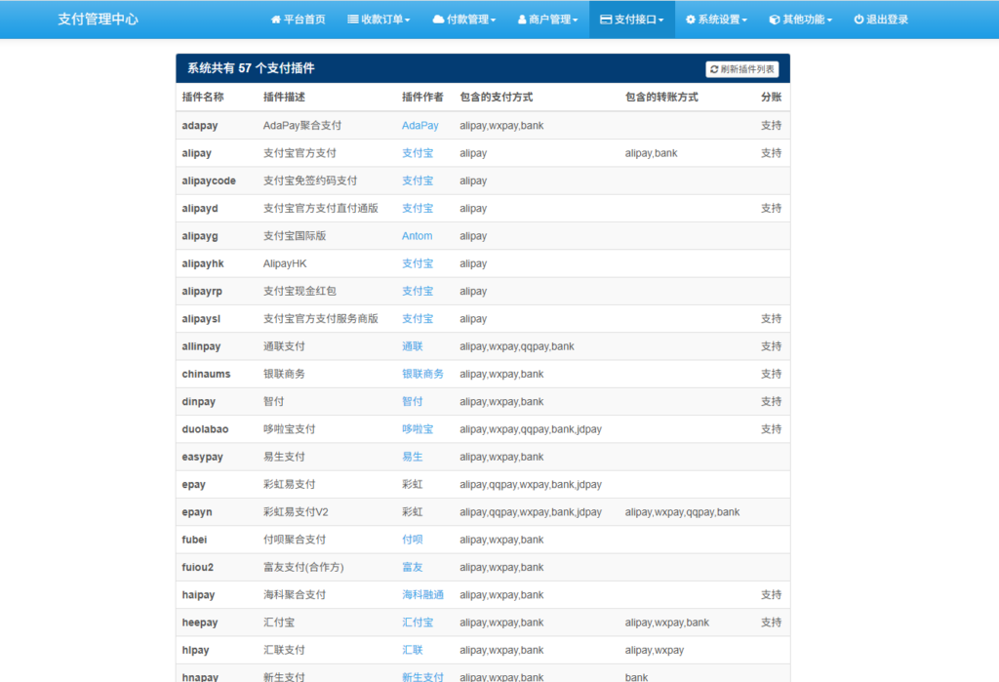
Task: Click the 插件名称 column header
Action: pos(203,98)
